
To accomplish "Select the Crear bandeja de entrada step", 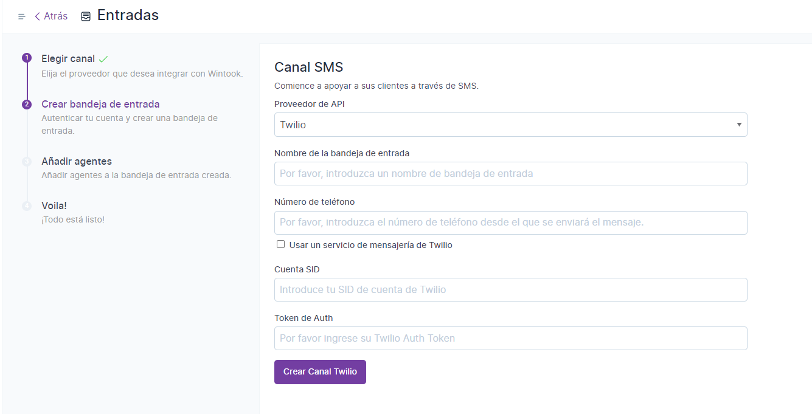I will pos(100,104).
